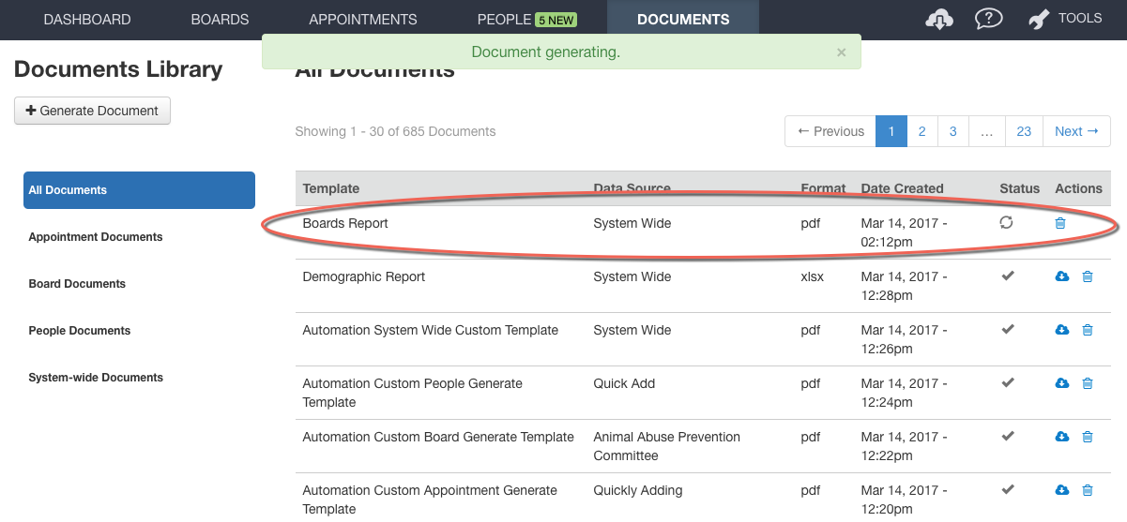
Task: Filter by Appointment Documents
Action: click(x=96, y=237)
